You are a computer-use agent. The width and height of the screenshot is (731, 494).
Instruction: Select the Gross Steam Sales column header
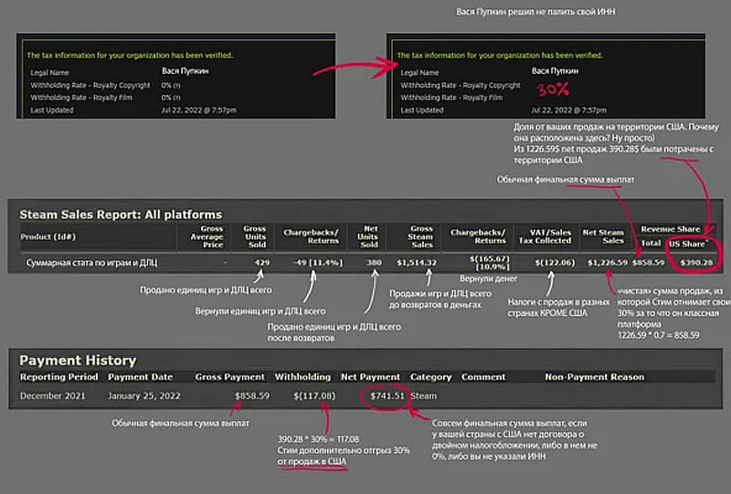pos(421,236)
